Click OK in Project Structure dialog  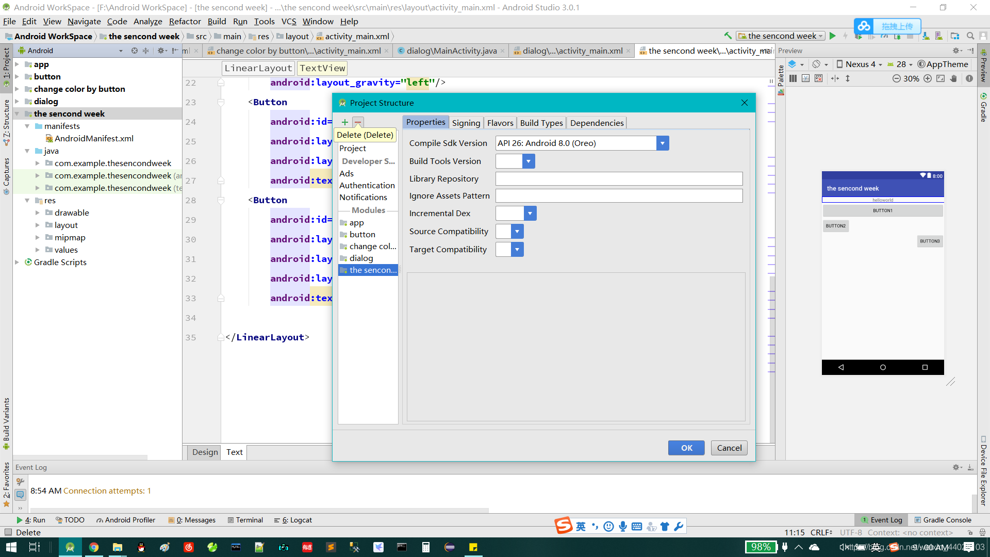686,448
